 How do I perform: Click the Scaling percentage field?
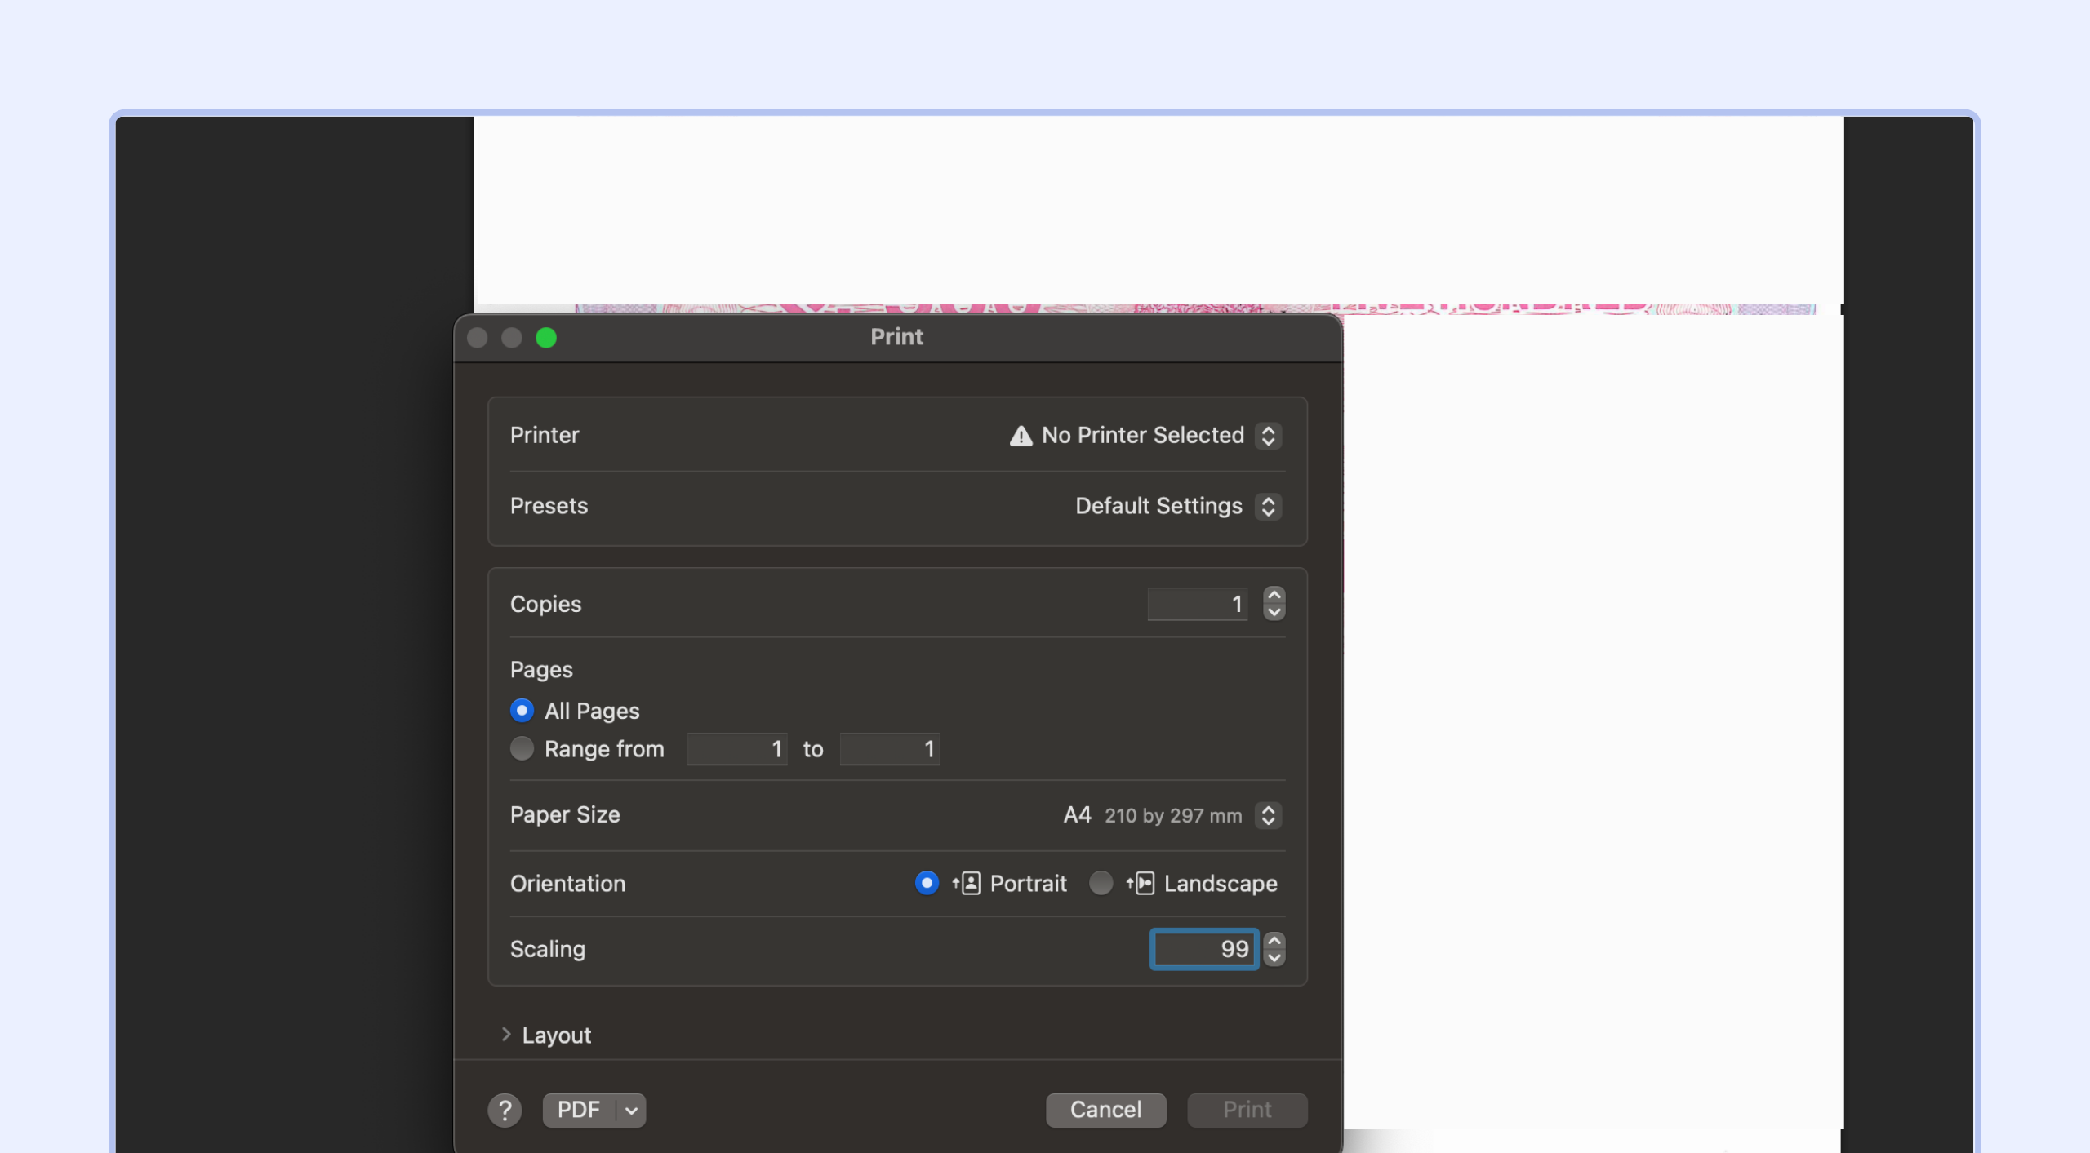pos(1203,949)
